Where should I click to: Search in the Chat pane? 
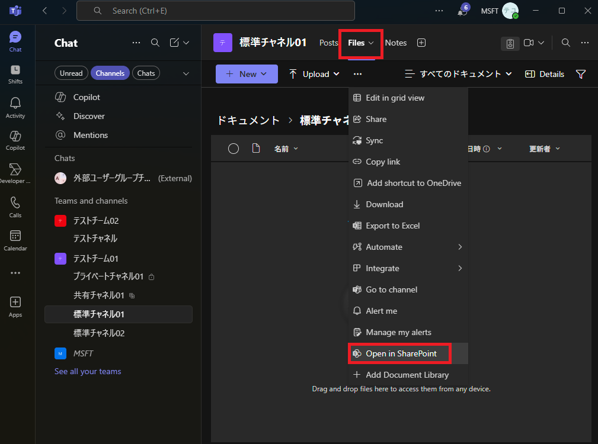(x=155, y=43)
